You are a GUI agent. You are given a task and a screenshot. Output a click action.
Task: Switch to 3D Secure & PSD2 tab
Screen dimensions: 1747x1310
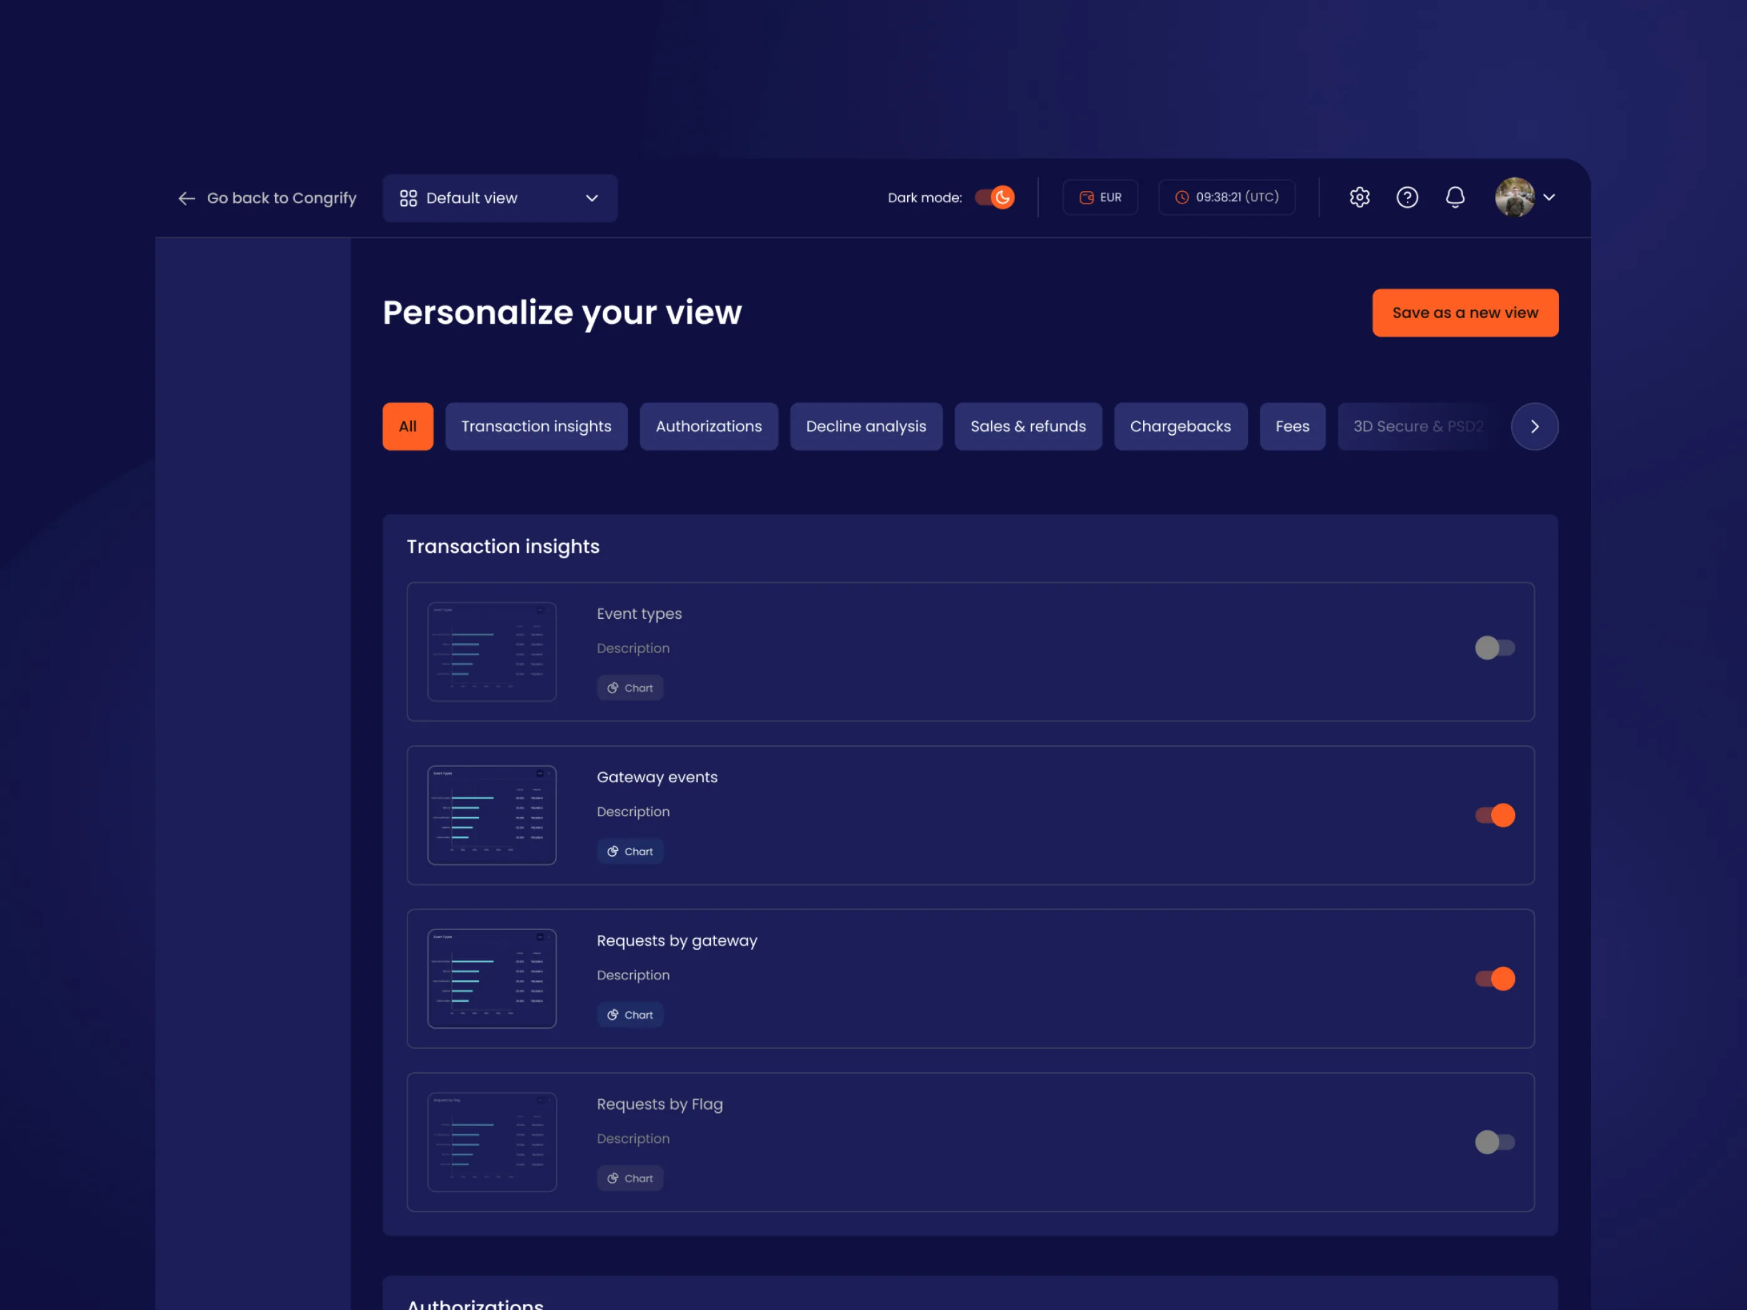pyautogui.click(x=1418, y=427)
